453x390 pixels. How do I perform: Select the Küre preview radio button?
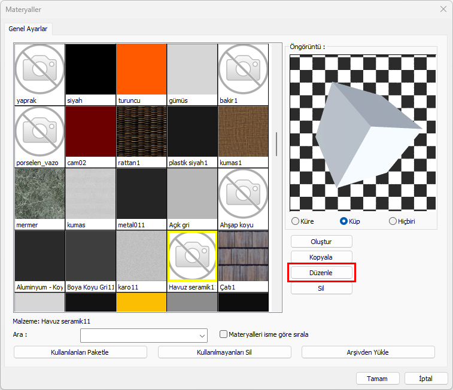coord(295,221)
